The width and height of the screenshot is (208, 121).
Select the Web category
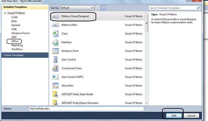[14, 29]
